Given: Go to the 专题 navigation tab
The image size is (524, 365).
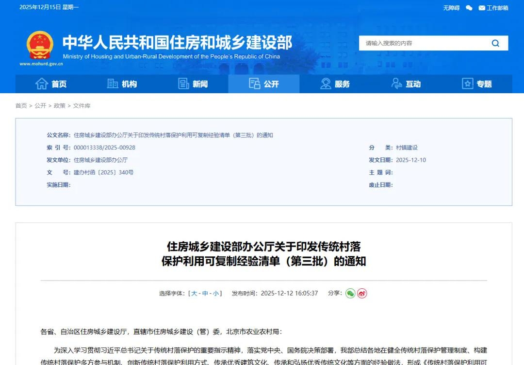Looking at the screenshot, I should click(476, 84).
